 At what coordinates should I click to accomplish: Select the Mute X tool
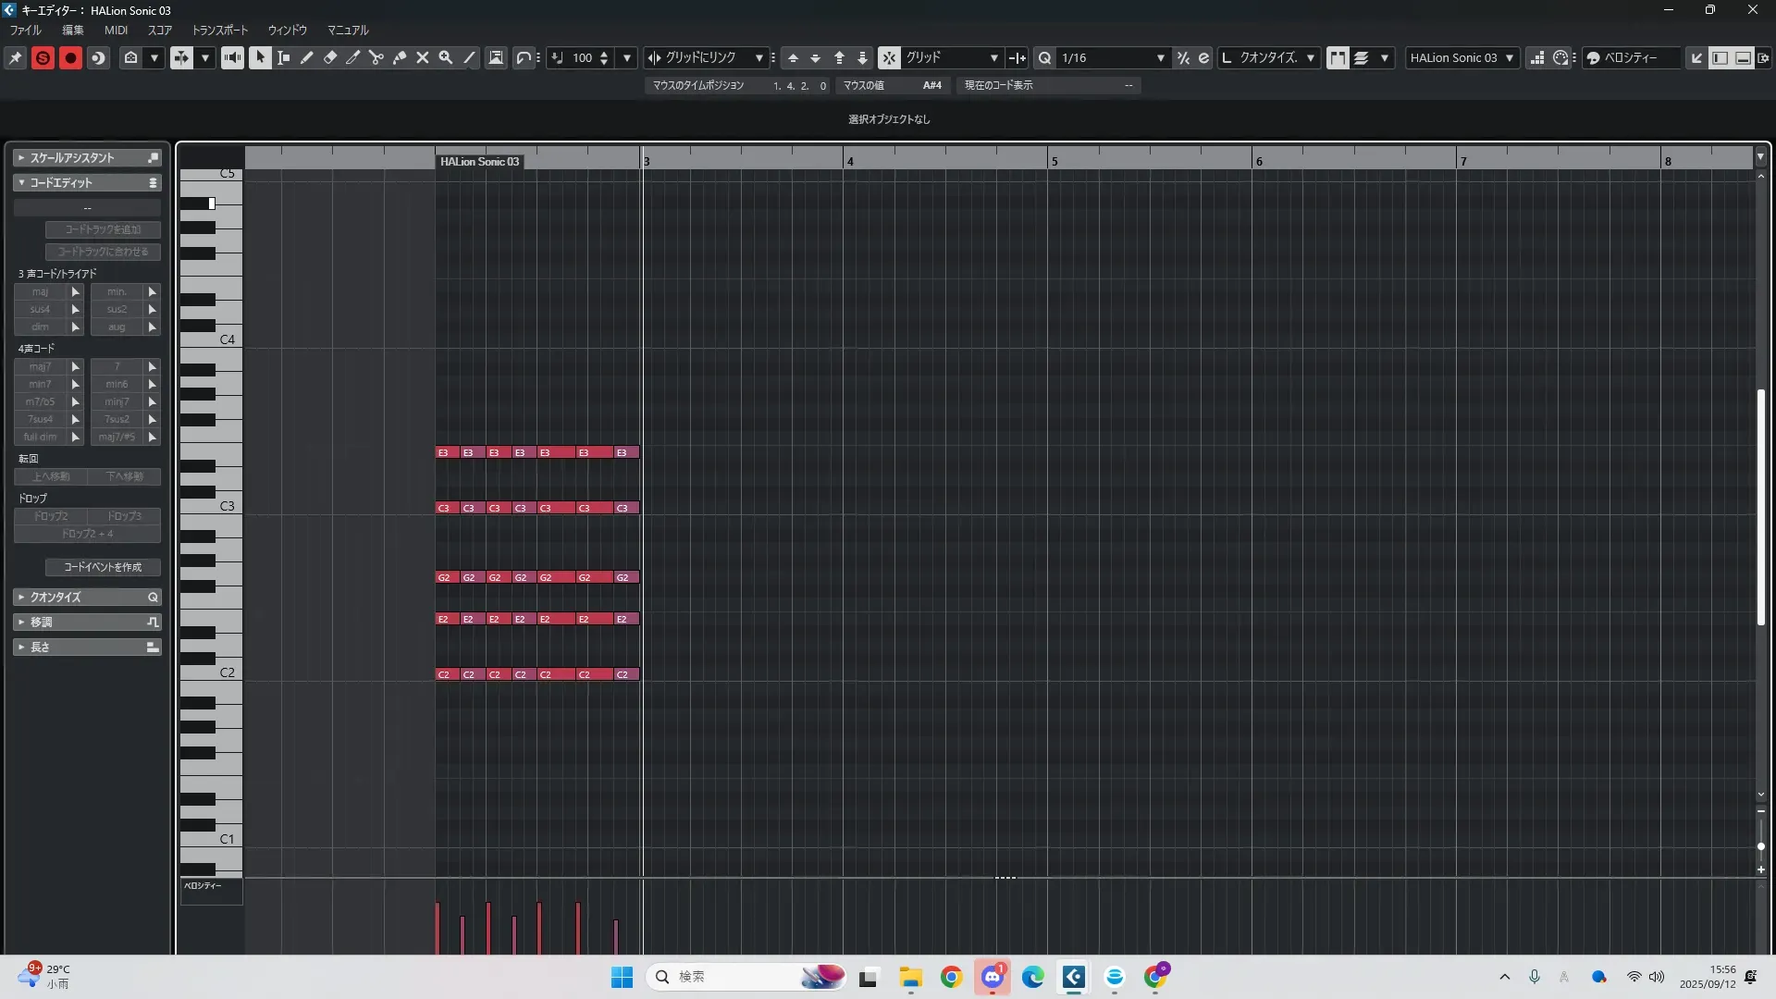(x=423, y=57)
